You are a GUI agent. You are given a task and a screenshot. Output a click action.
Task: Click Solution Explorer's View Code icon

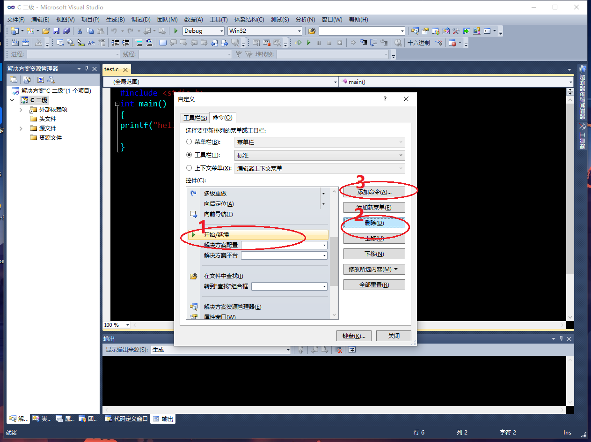coord(41,80)
